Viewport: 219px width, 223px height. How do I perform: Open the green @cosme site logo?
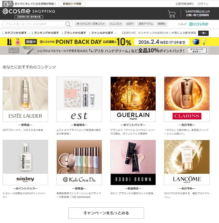pos(198,24)
